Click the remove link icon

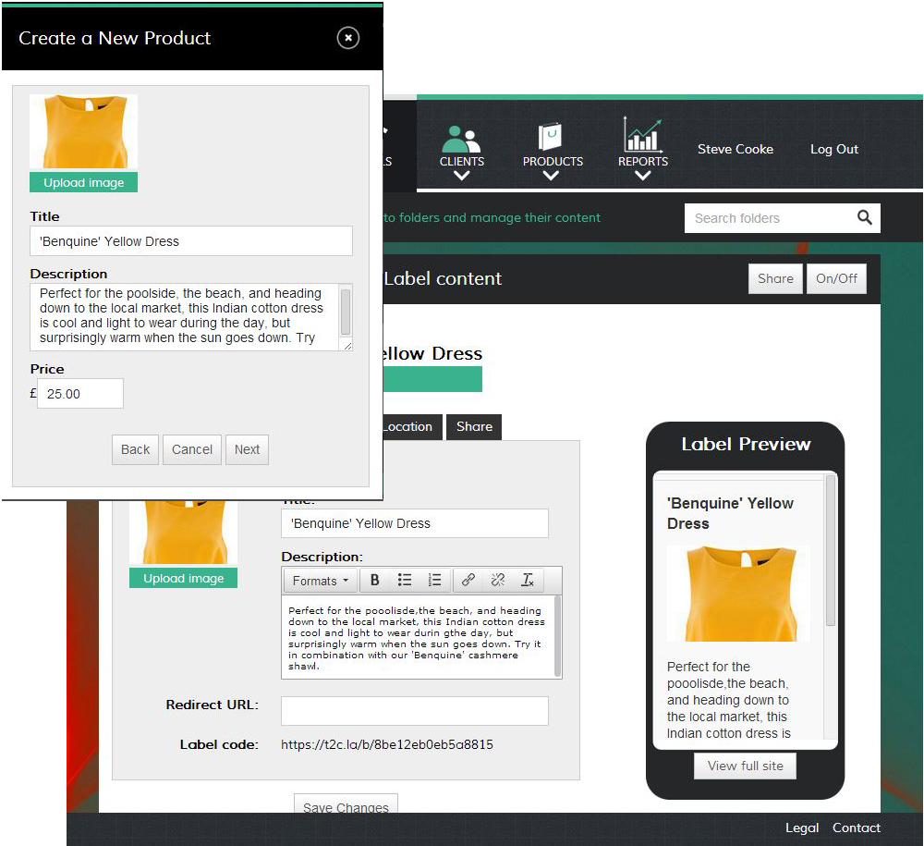click(x=498, y=581)
